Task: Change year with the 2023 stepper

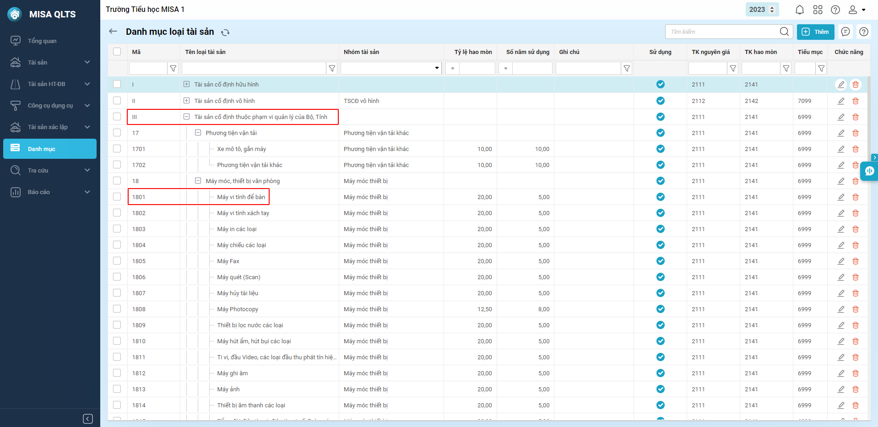Action: coord(772,10)
